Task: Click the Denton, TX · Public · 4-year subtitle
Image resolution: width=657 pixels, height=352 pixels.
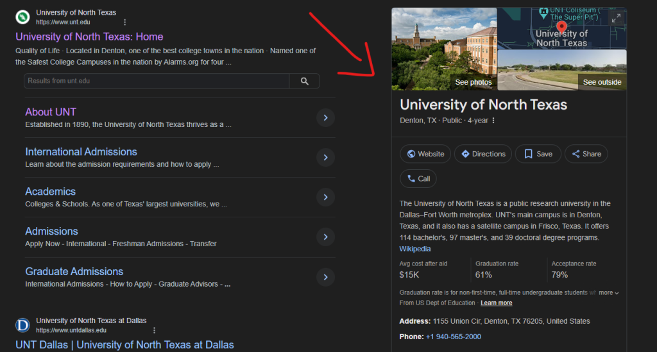Action: coord(444,121)
